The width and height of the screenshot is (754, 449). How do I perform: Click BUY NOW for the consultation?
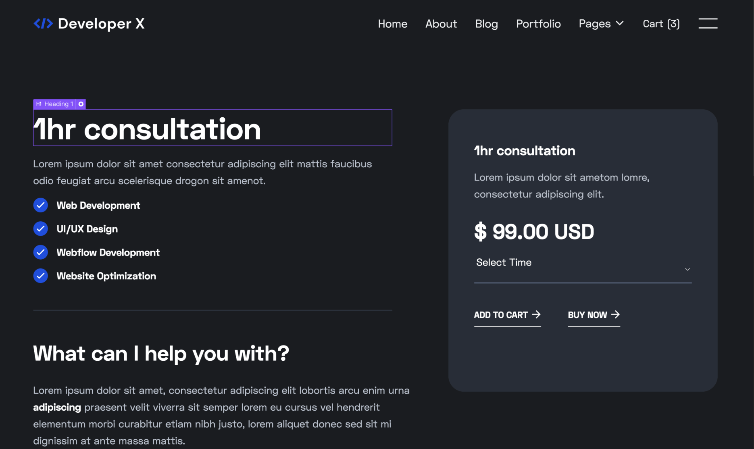[x=587, y=315]
